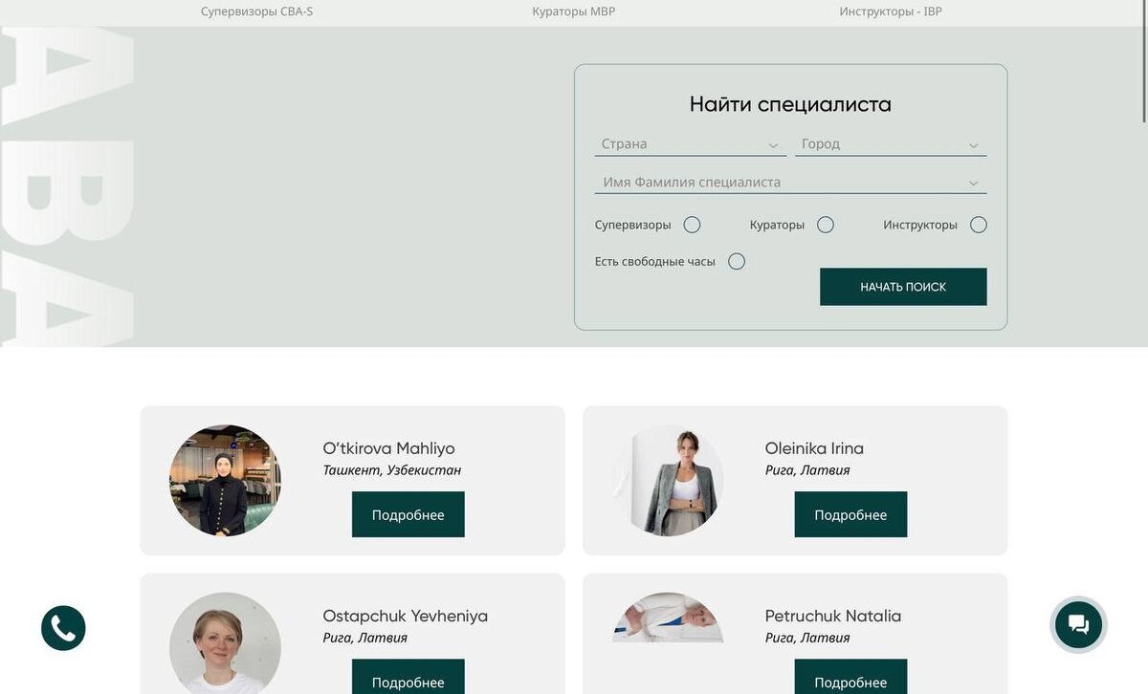
Task: Switch to the Кураторы MBP tab
Action: tap(574, 11)
